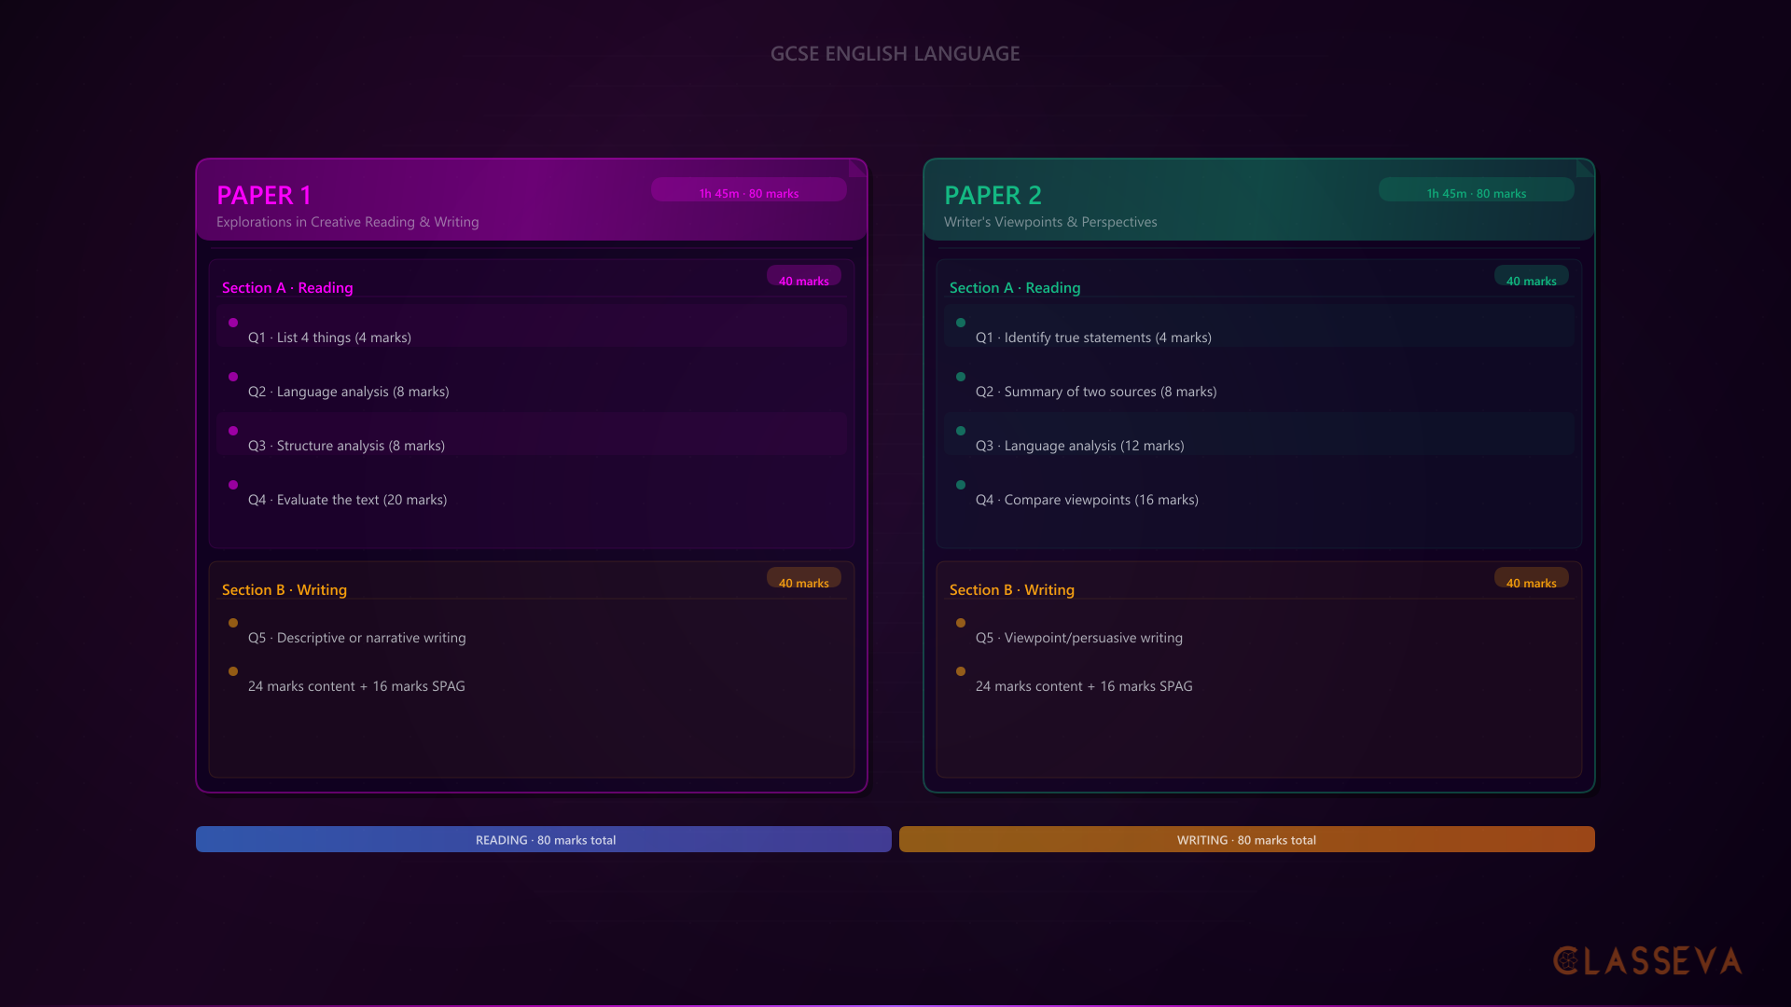Click Paper 1 Section B 40 marks badge
The height and width of the screenshot is (1007, 1791).
point(804,578)
